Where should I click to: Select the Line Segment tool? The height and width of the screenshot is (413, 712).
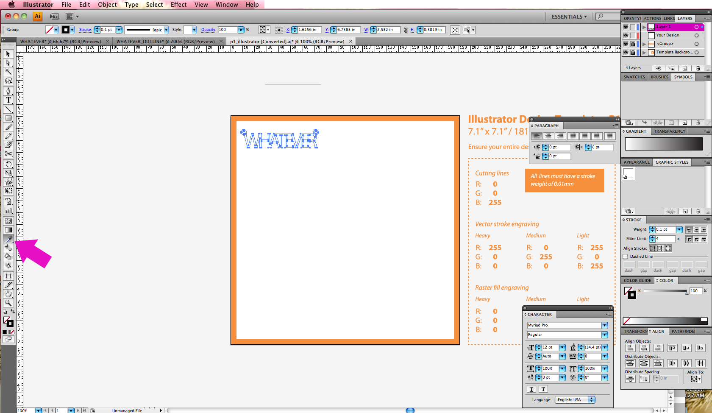(x=8, y=109)
